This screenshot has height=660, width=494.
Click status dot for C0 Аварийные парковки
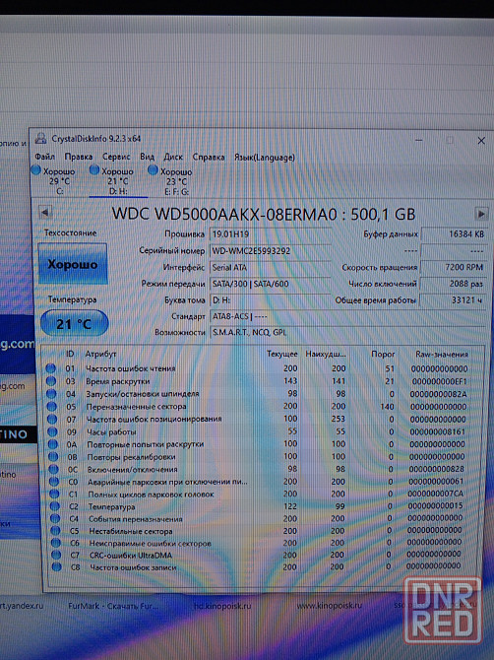tap(54, 481)
